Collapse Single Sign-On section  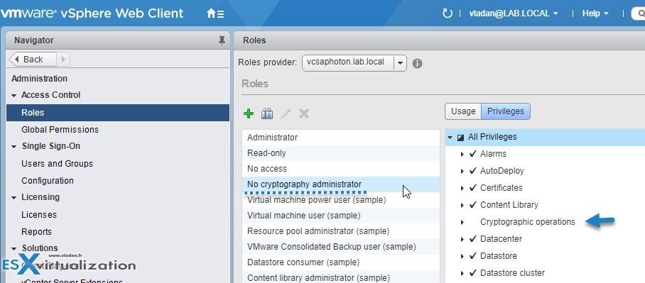[14, 147]
